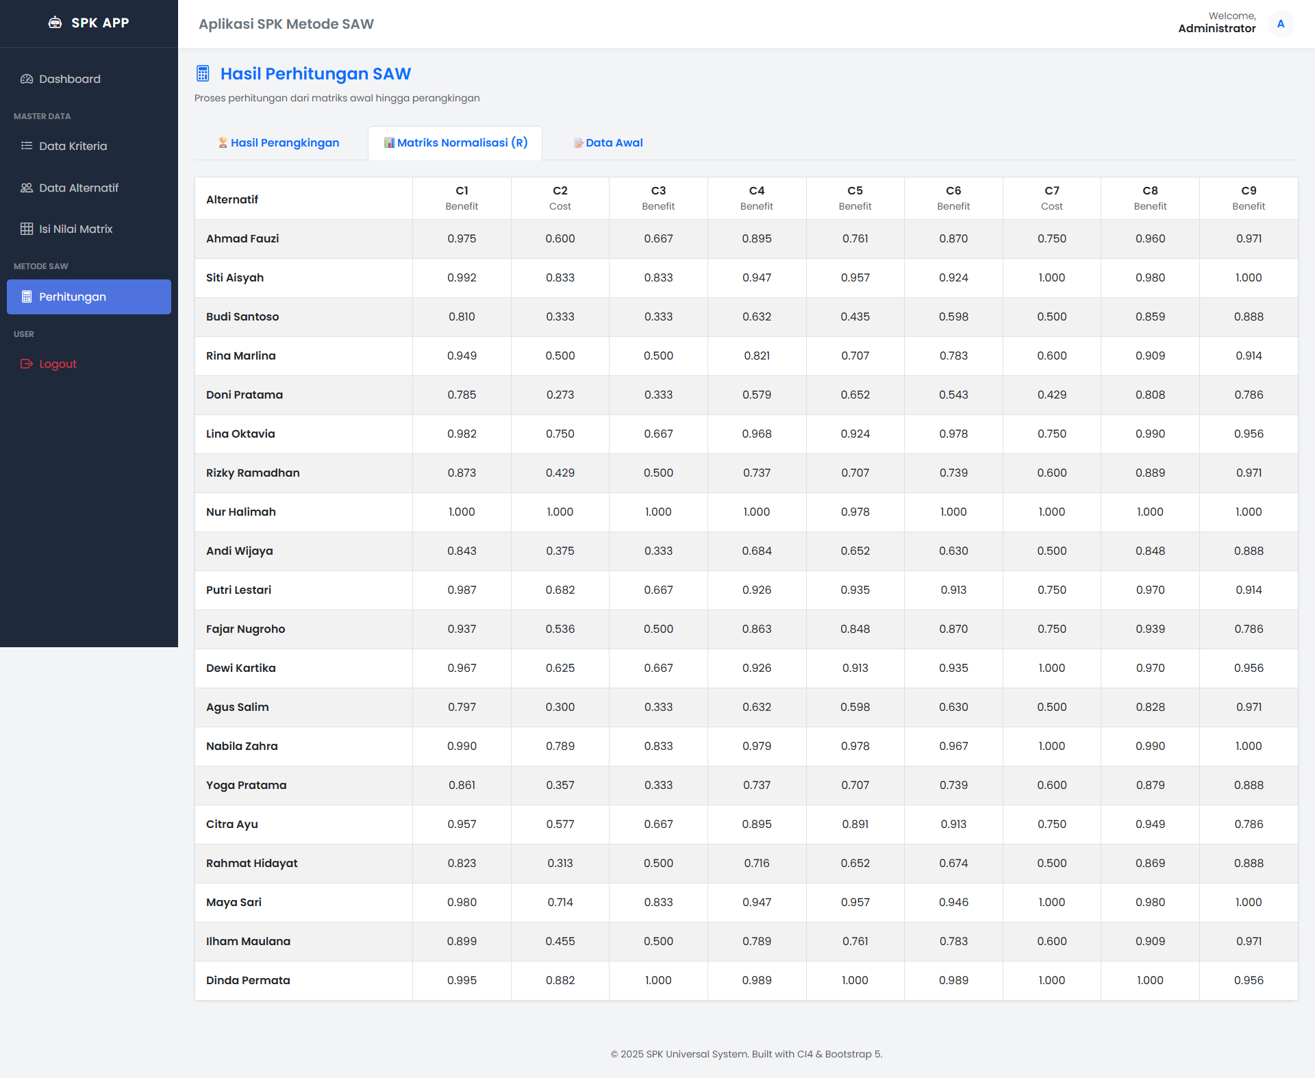The image size is (1315, 1078).
Task: Click the trophy icon on Hasil Perangkingan tab
Action: [223, 142]
